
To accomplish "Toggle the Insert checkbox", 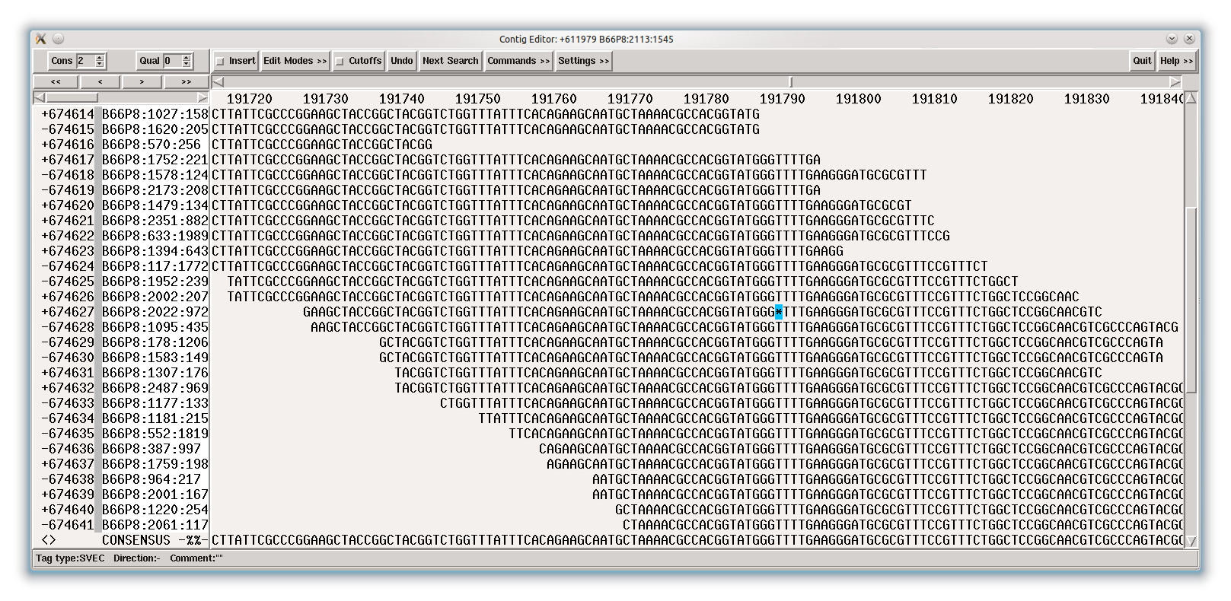I will click(221, 62).
